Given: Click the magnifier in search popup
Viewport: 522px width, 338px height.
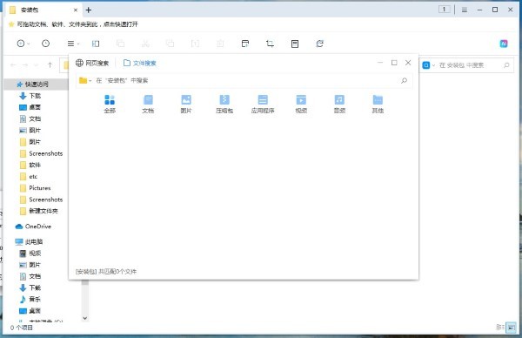Looking at the screenshot, I should pyautogui.click(x=404, y=80).
